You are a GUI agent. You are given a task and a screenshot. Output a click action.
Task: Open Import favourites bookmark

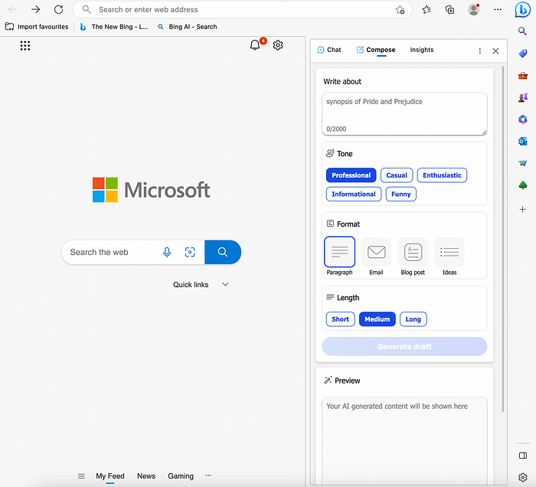pos(37,27)
